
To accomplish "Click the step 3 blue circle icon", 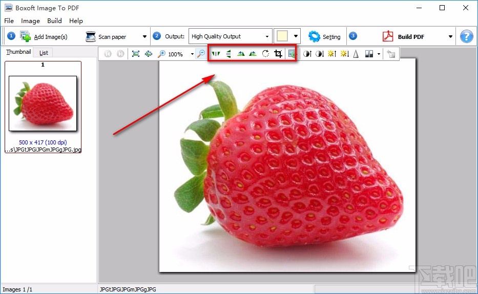I will tap(352, 36).
